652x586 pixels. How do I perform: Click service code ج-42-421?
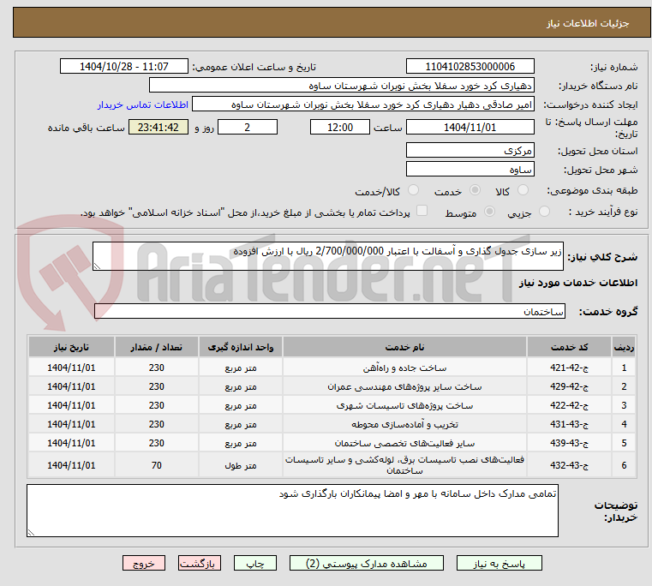click(x=569, y=368)
